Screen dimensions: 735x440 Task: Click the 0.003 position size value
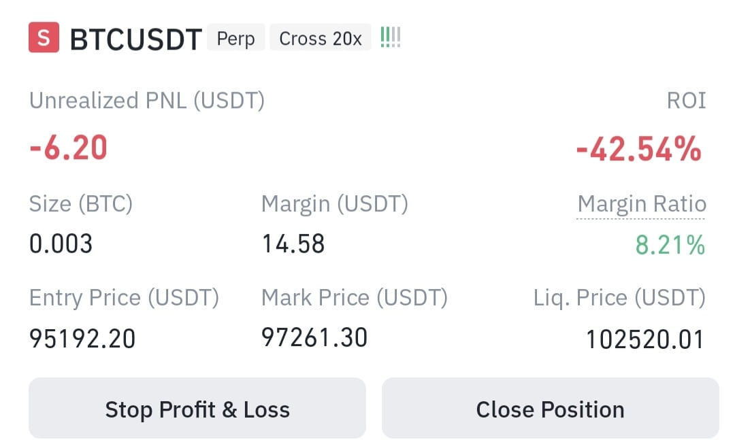point(61,243)
